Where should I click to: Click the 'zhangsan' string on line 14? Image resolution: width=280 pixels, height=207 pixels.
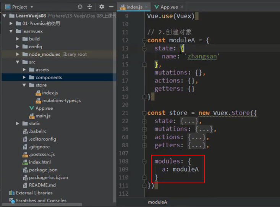click(202, 57)
